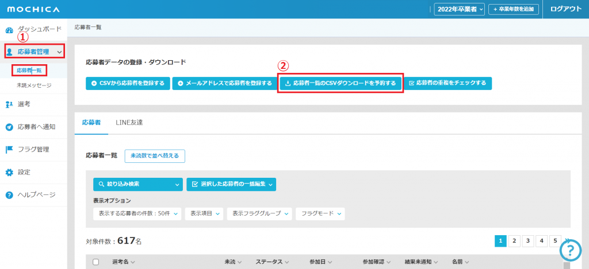Click the gear icon for 設定
Image resolution: width=589 pixels, height=269 pixels.
tap(9, 172)
